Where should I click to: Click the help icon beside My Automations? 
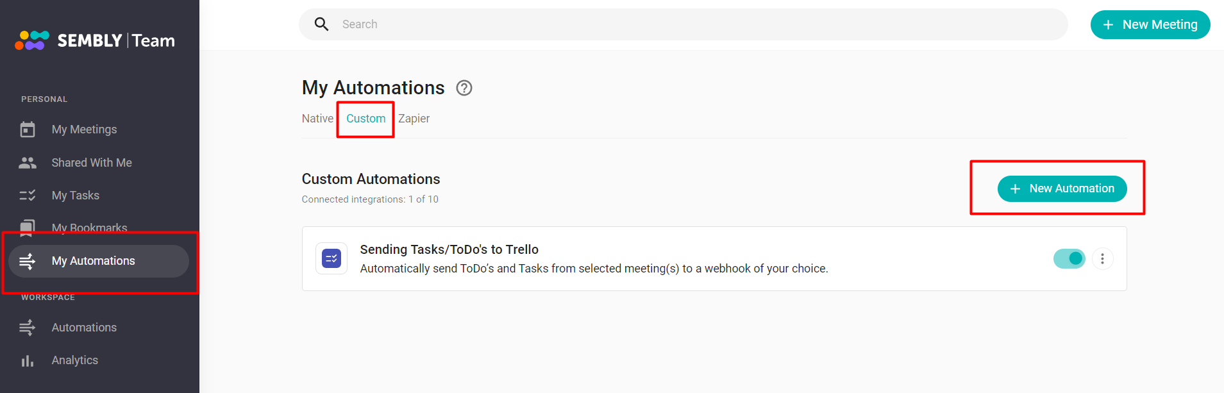pyautogui.click(x=464, y=88)
